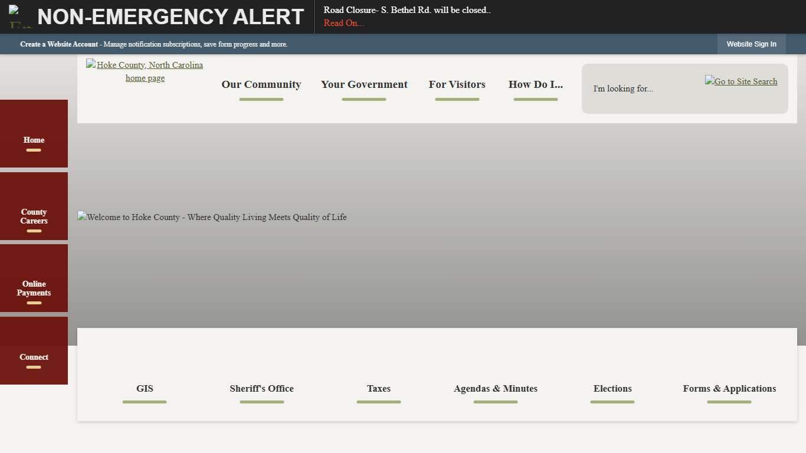Open the Go to Site Search icon
The height and width of the screenshot is (453, 806).
(x=741, y=81)
